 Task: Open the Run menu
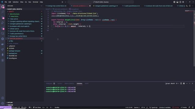(30, 2)
